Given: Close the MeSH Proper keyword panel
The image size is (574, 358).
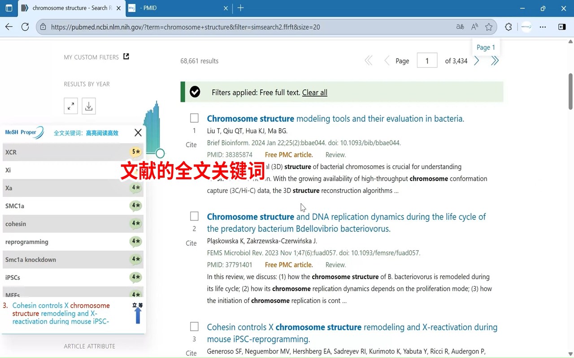Looking at the screenshot, I should click(x=138, y=132).
